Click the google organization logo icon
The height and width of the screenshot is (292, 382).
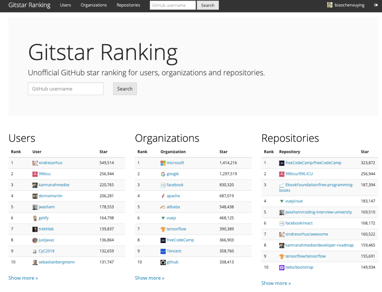163,174
